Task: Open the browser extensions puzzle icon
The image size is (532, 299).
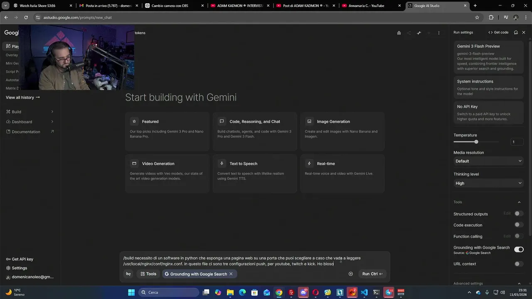Action: pos(491,17)
